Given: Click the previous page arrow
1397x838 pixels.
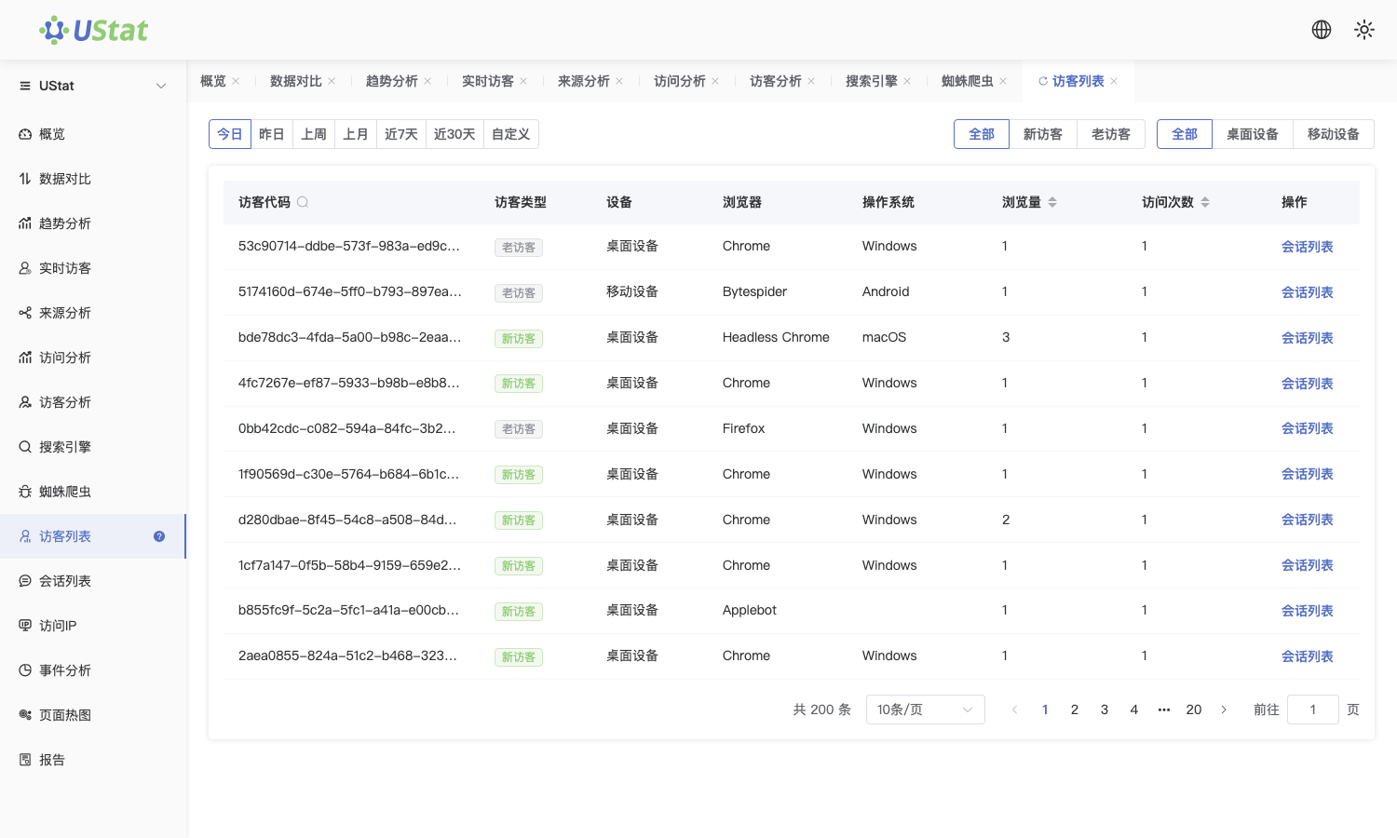Looking at the screenshot, I should 1015,710.
